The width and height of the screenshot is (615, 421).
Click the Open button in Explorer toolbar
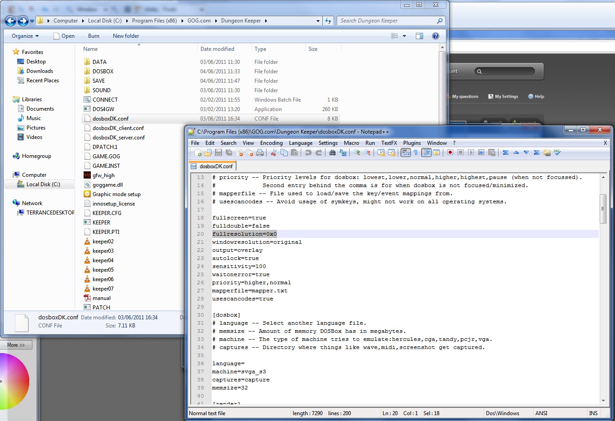[x=64, y=36]
